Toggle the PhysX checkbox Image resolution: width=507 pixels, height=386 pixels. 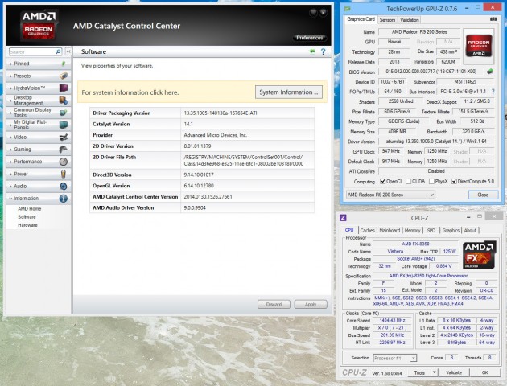(431, 181)
